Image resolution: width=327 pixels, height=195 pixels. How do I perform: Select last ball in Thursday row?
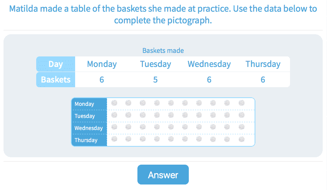[x=241, y=139]
